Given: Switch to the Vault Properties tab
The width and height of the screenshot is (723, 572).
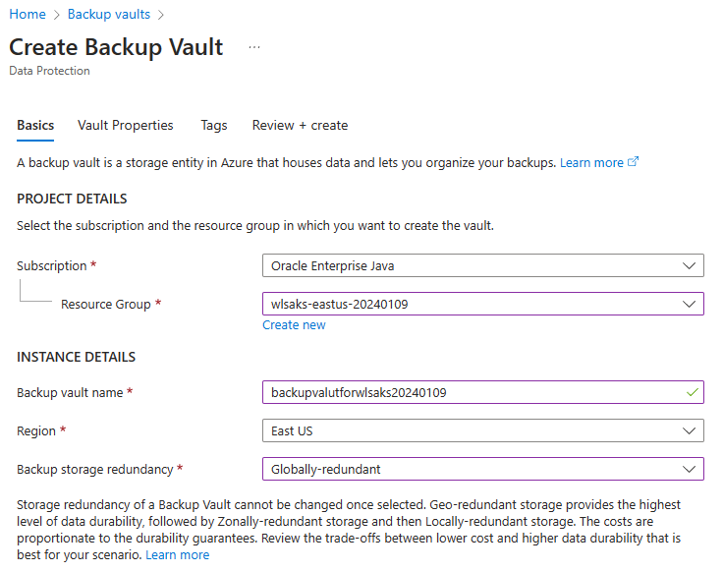Looking at the screenshot, I should 125,126.
